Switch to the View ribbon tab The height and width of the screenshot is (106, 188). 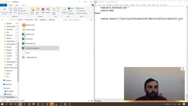click(x=23, y=5)
